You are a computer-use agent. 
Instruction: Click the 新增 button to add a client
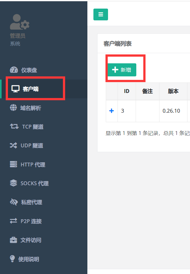(122, 70)
